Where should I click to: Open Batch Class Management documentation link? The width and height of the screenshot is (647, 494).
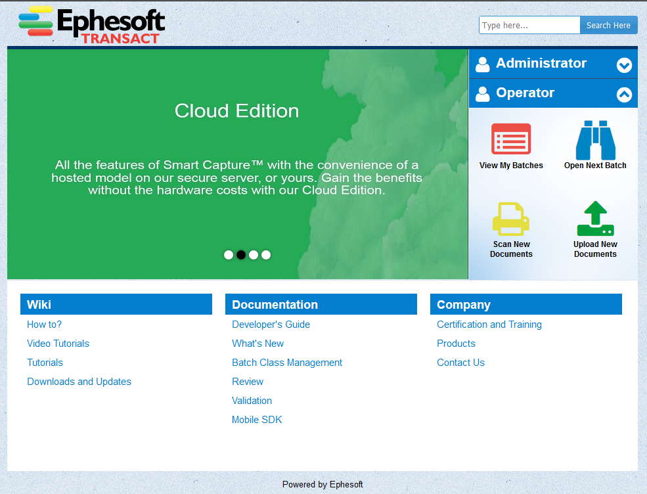287,363
